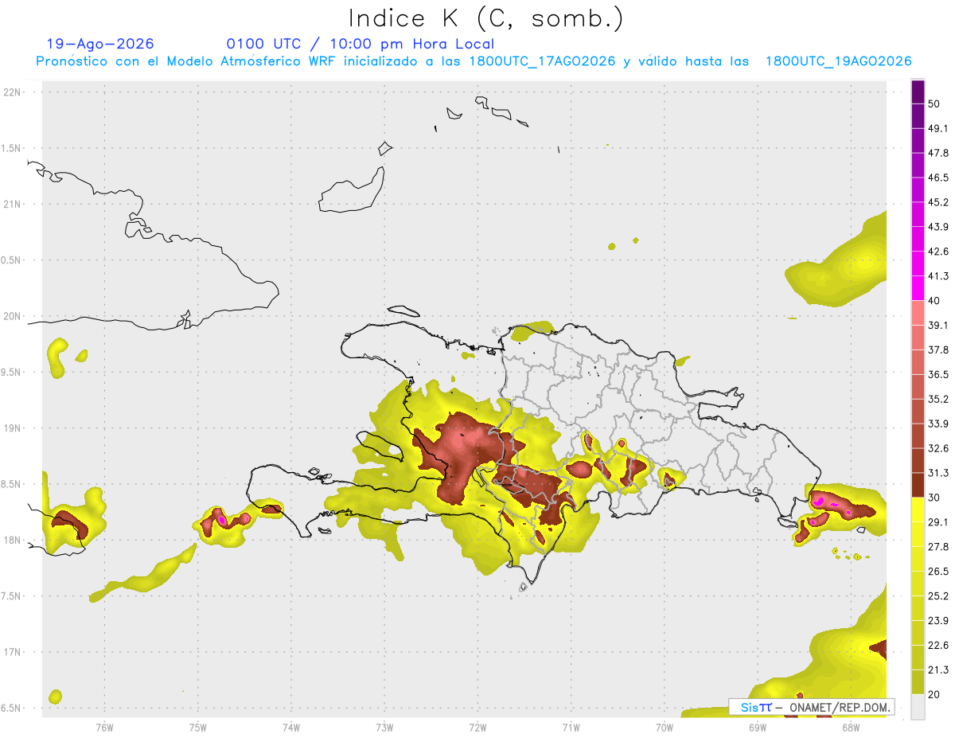Click the 72W longitude label

pyautogui.click(x=477, y=727)
